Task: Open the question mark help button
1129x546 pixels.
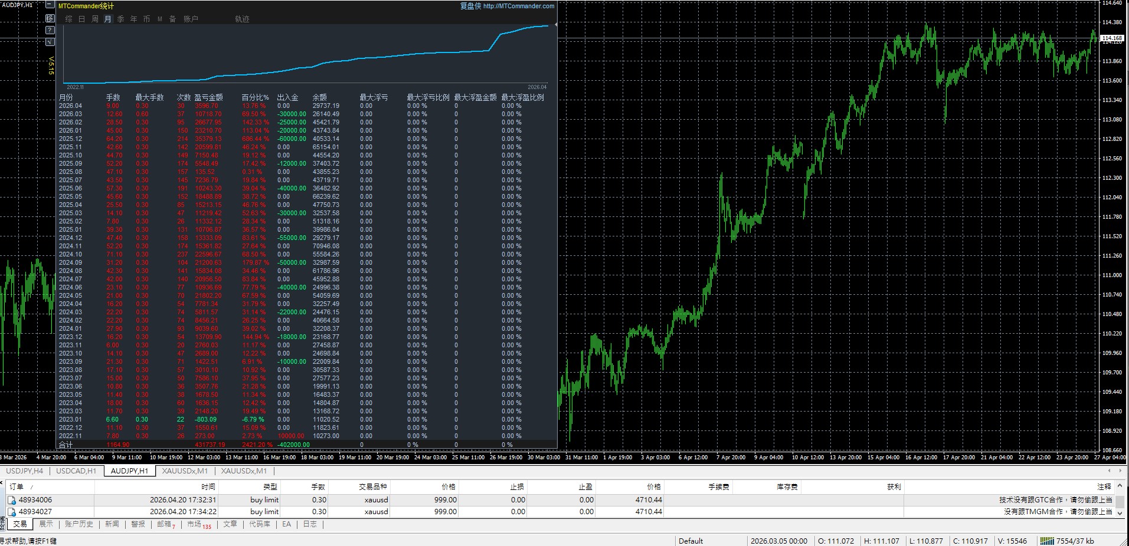Action: point(50,29)
